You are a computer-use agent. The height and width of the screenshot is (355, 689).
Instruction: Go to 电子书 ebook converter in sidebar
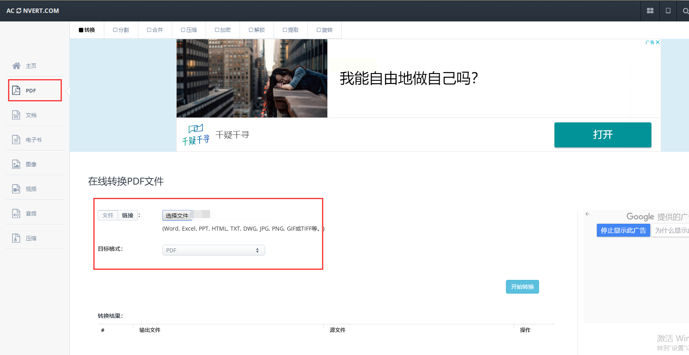pyautogui.click(x=35, y=140)
